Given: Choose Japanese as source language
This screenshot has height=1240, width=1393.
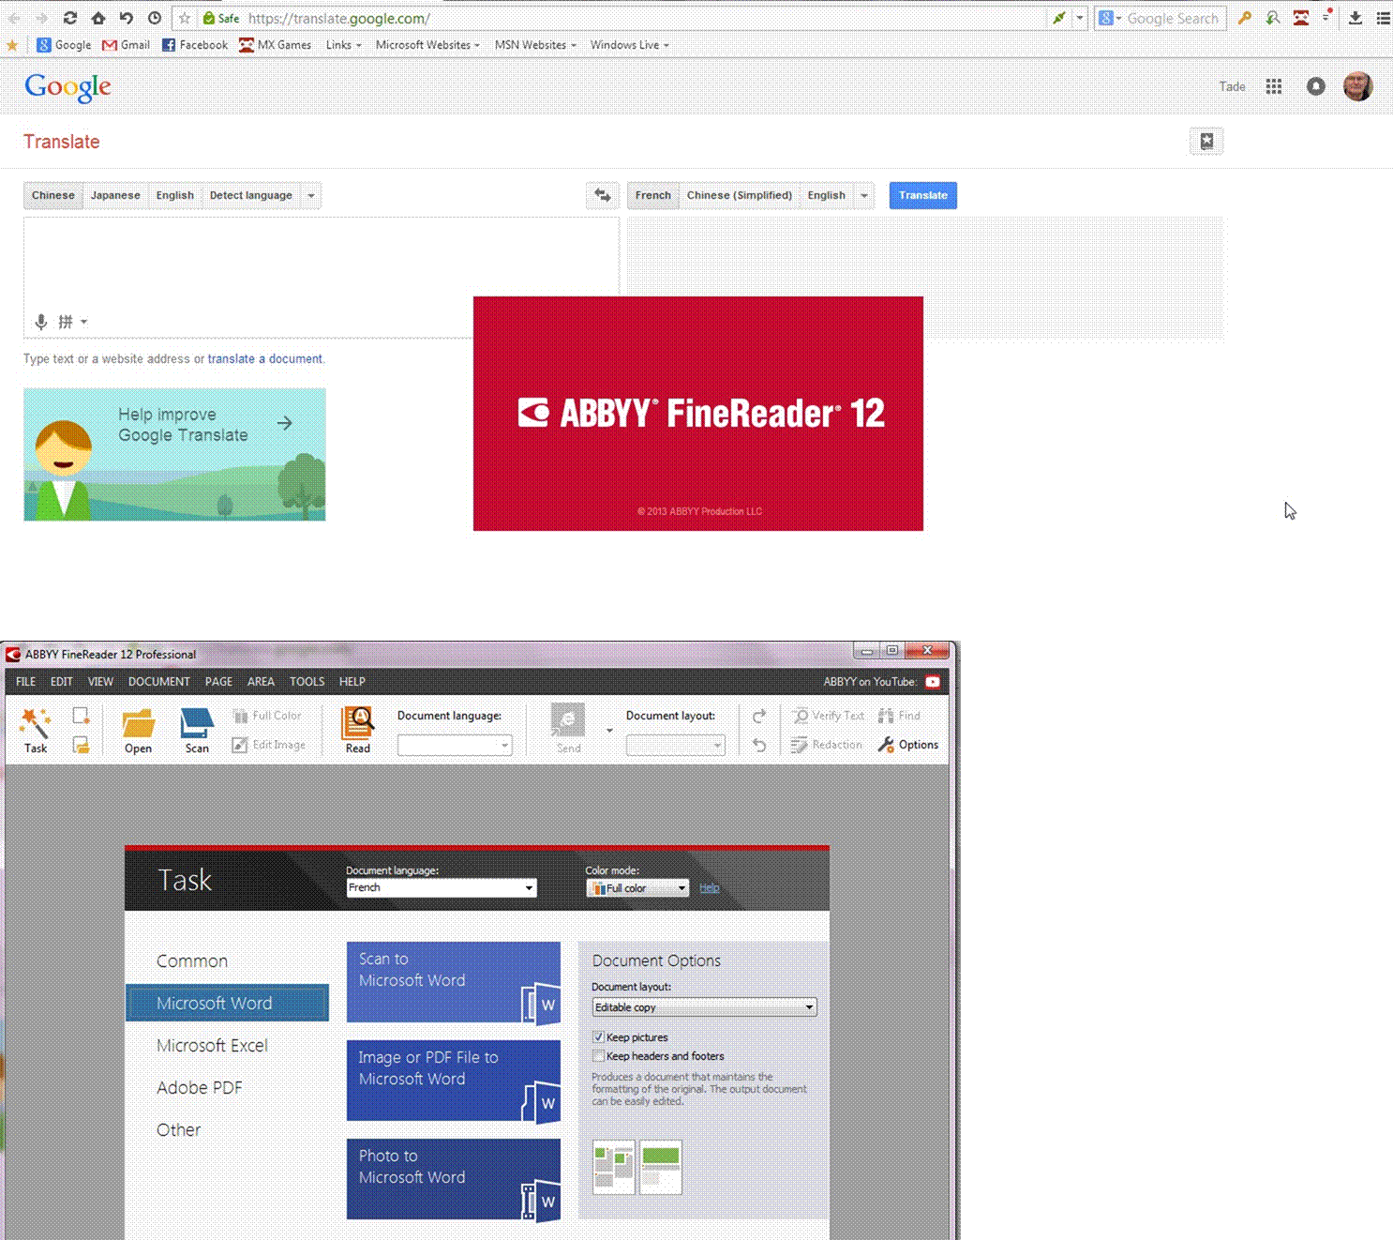Looking at the screenshot, I should click(x=115, y=195).
